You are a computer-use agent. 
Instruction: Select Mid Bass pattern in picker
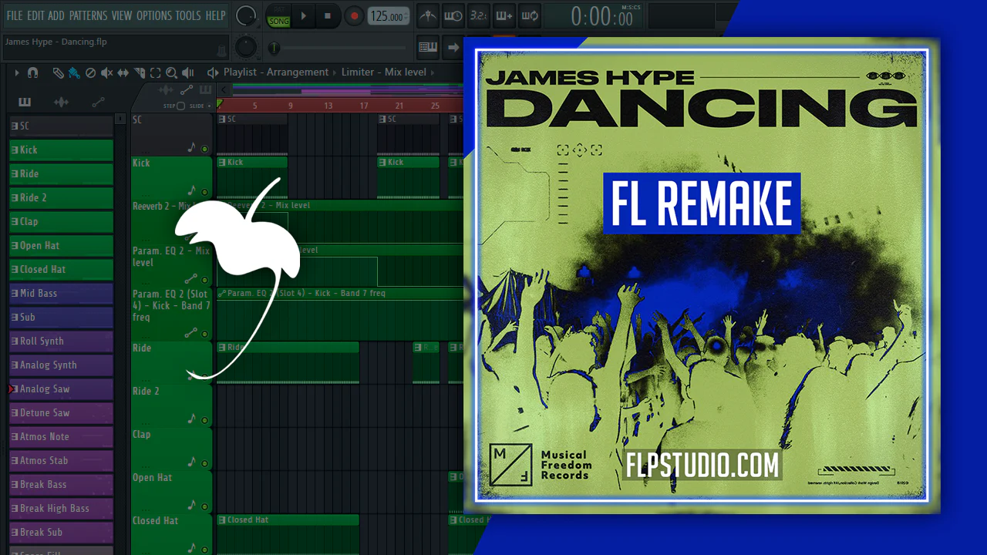coord(61,293)
